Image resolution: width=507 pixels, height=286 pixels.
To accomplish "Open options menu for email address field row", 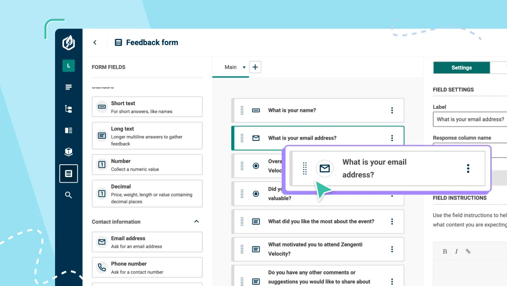I will pos(392,138).
